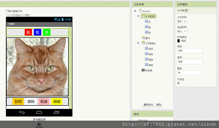Click the 刪除 delete button
The width and height of the screenshot is (219, 128).
click(159, 105)
